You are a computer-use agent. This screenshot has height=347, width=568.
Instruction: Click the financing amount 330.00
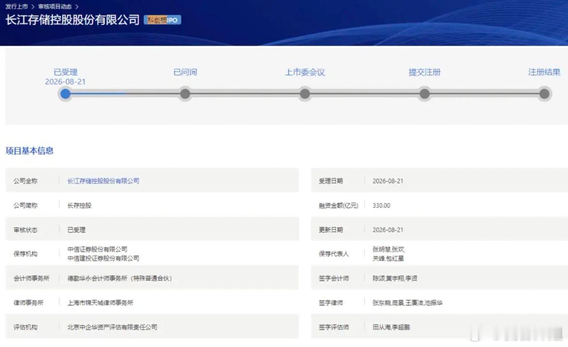tap(382, 205)
